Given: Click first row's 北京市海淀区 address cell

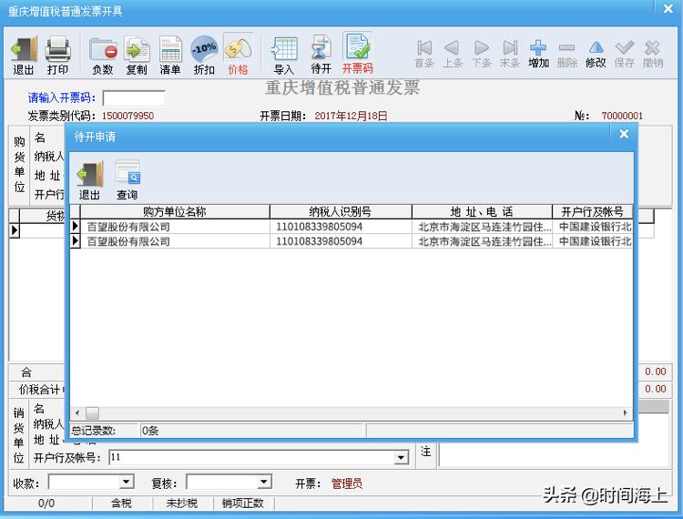Looking at the screenshot, I should (x=482, y=227).
